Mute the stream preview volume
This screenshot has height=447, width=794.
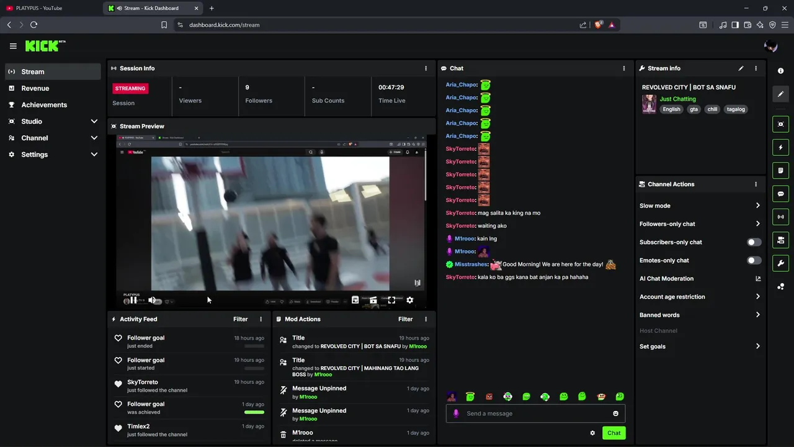pyautogui.click(x=152, y=300)
